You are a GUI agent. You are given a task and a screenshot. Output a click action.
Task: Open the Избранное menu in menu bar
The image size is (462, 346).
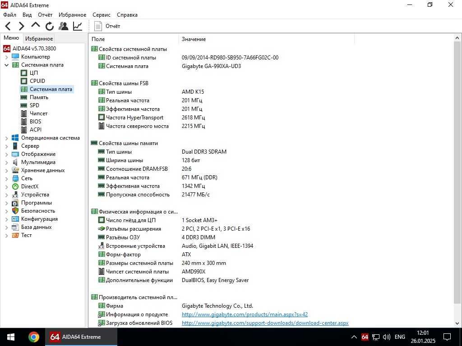73,15
